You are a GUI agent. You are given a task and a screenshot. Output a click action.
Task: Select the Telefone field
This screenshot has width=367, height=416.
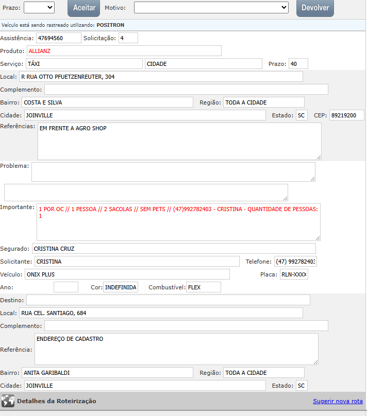pos(295,262)
